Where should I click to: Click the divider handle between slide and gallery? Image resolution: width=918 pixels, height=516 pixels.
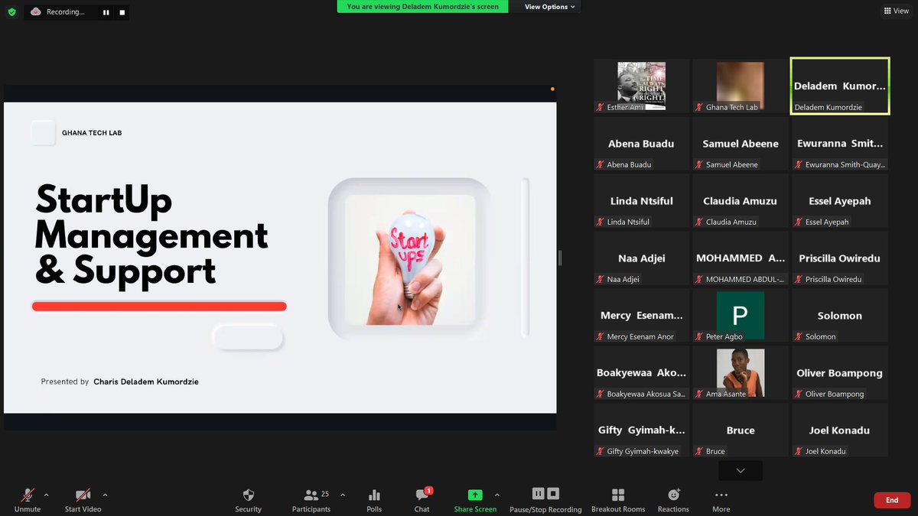(560, 258)
